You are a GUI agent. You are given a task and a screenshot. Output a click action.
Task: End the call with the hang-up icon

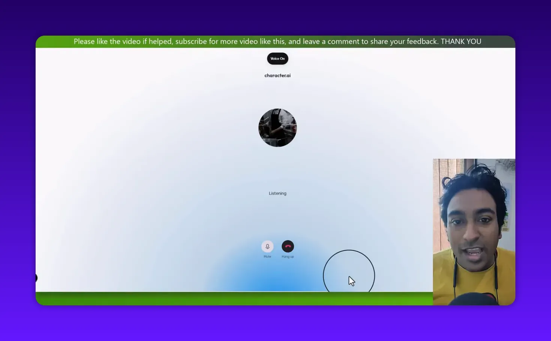pyautogui.click(x=287, y=246)
